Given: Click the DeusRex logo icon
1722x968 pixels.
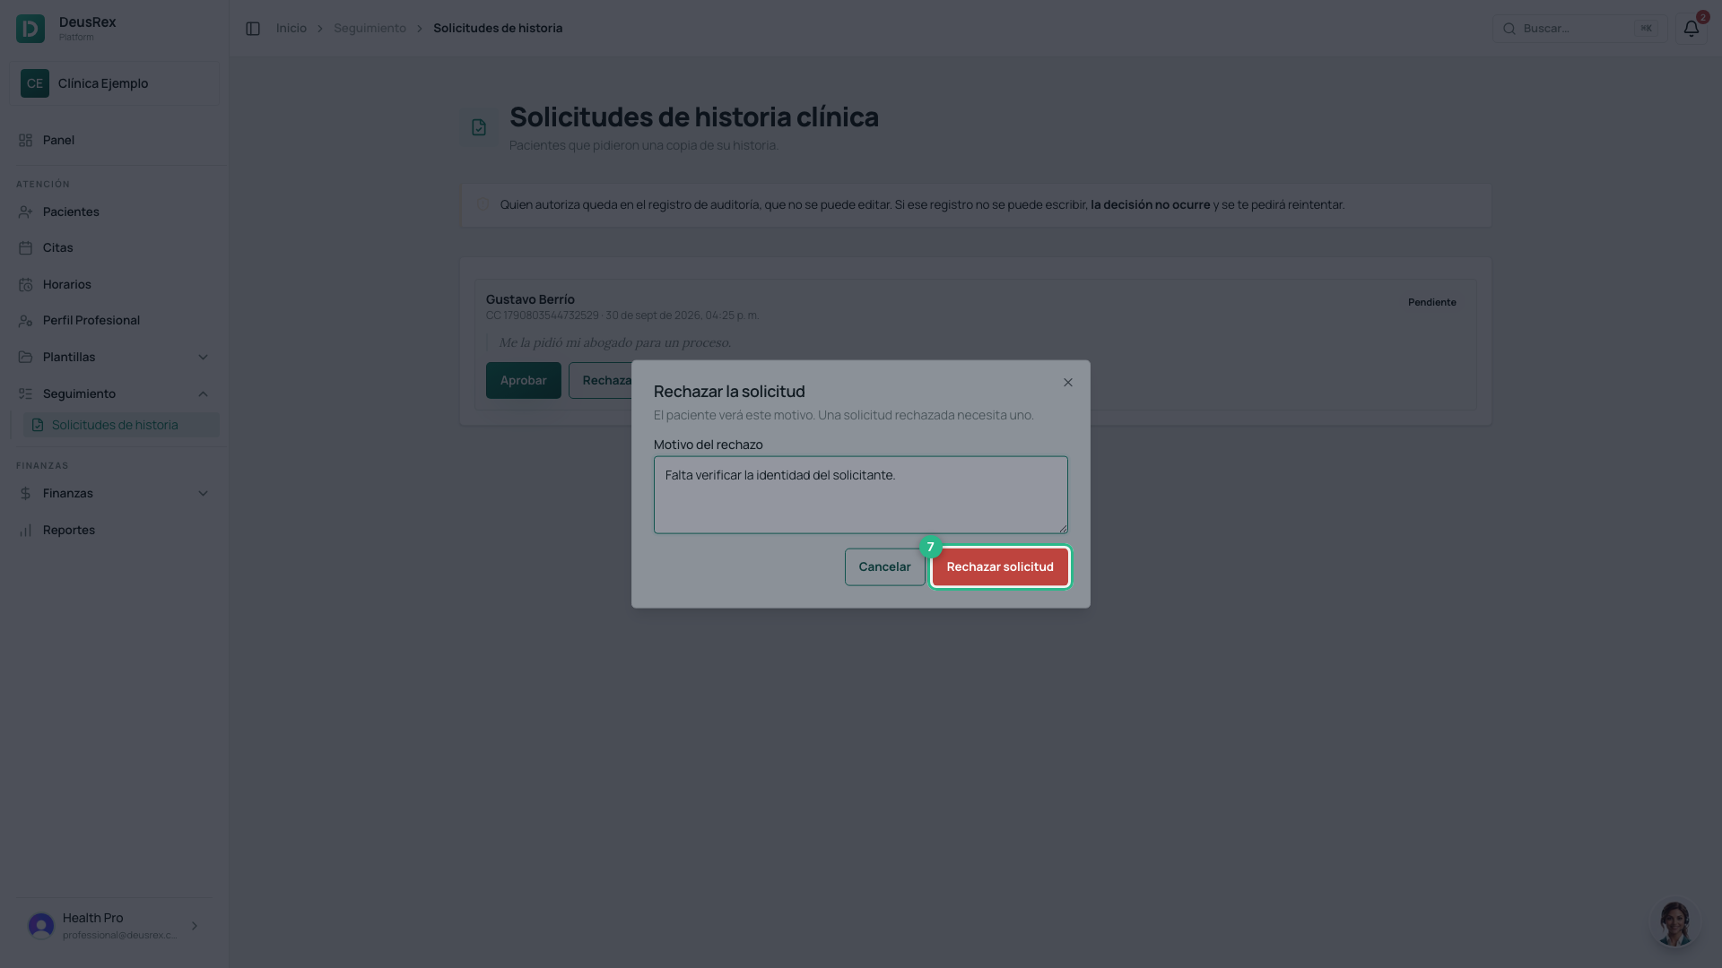Looking at the screenshot, I should pos(30,29).
